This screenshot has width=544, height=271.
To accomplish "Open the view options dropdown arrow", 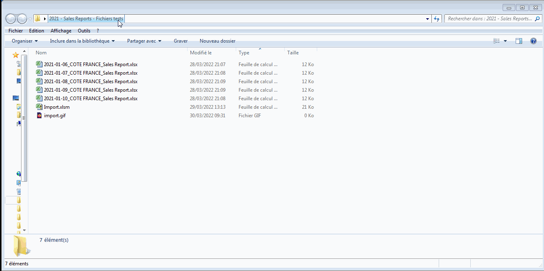I will click(x=505, y=41).
